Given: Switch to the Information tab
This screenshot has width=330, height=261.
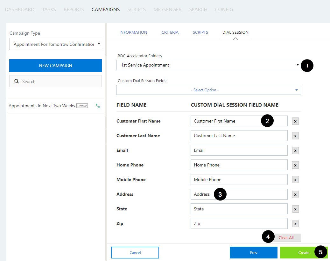Looking at the screenshot, I should 133,32.
